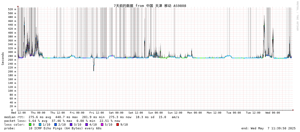Click the red 9/10 loss color swatch
Viewport: 300px width, 132px height.
tap(118, 125)
